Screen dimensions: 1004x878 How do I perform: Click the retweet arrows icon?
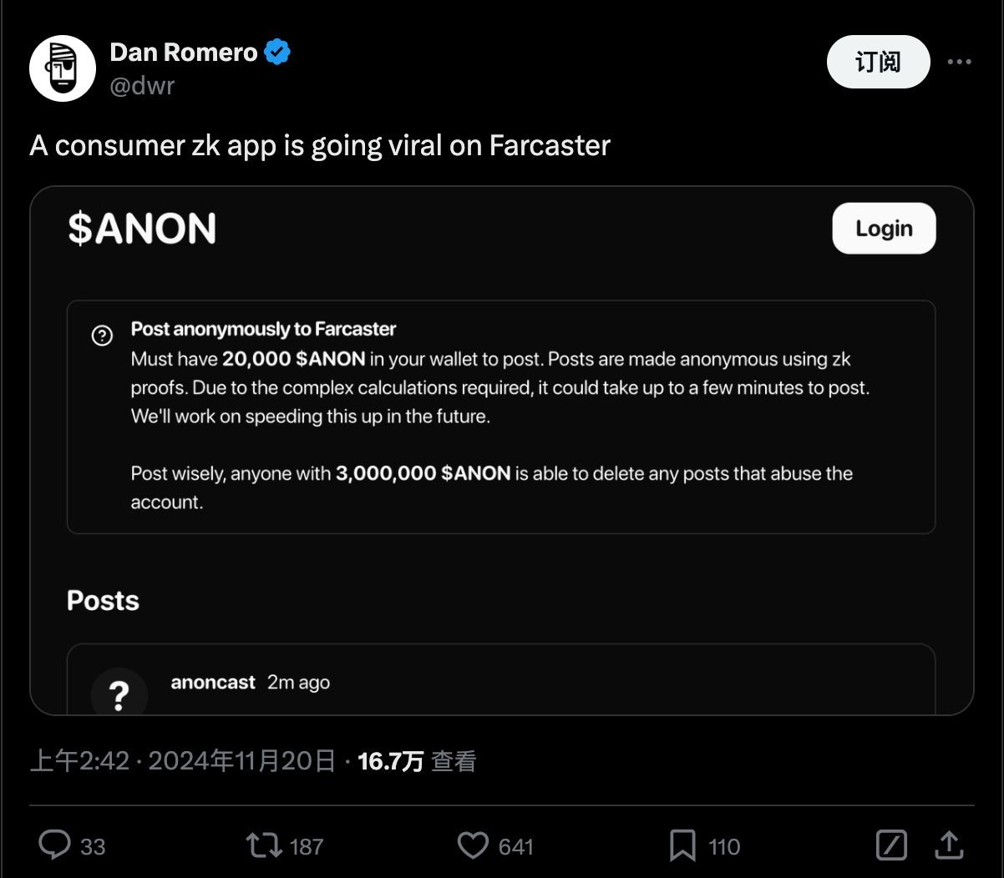(x=264, y=845)
